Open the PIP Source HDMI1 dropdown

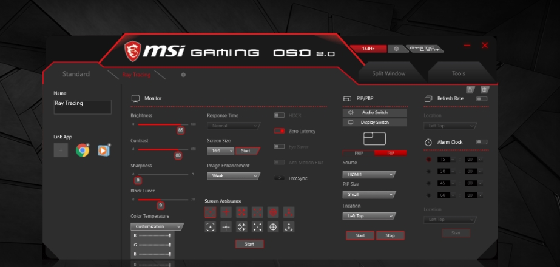(x=369, y=174)
